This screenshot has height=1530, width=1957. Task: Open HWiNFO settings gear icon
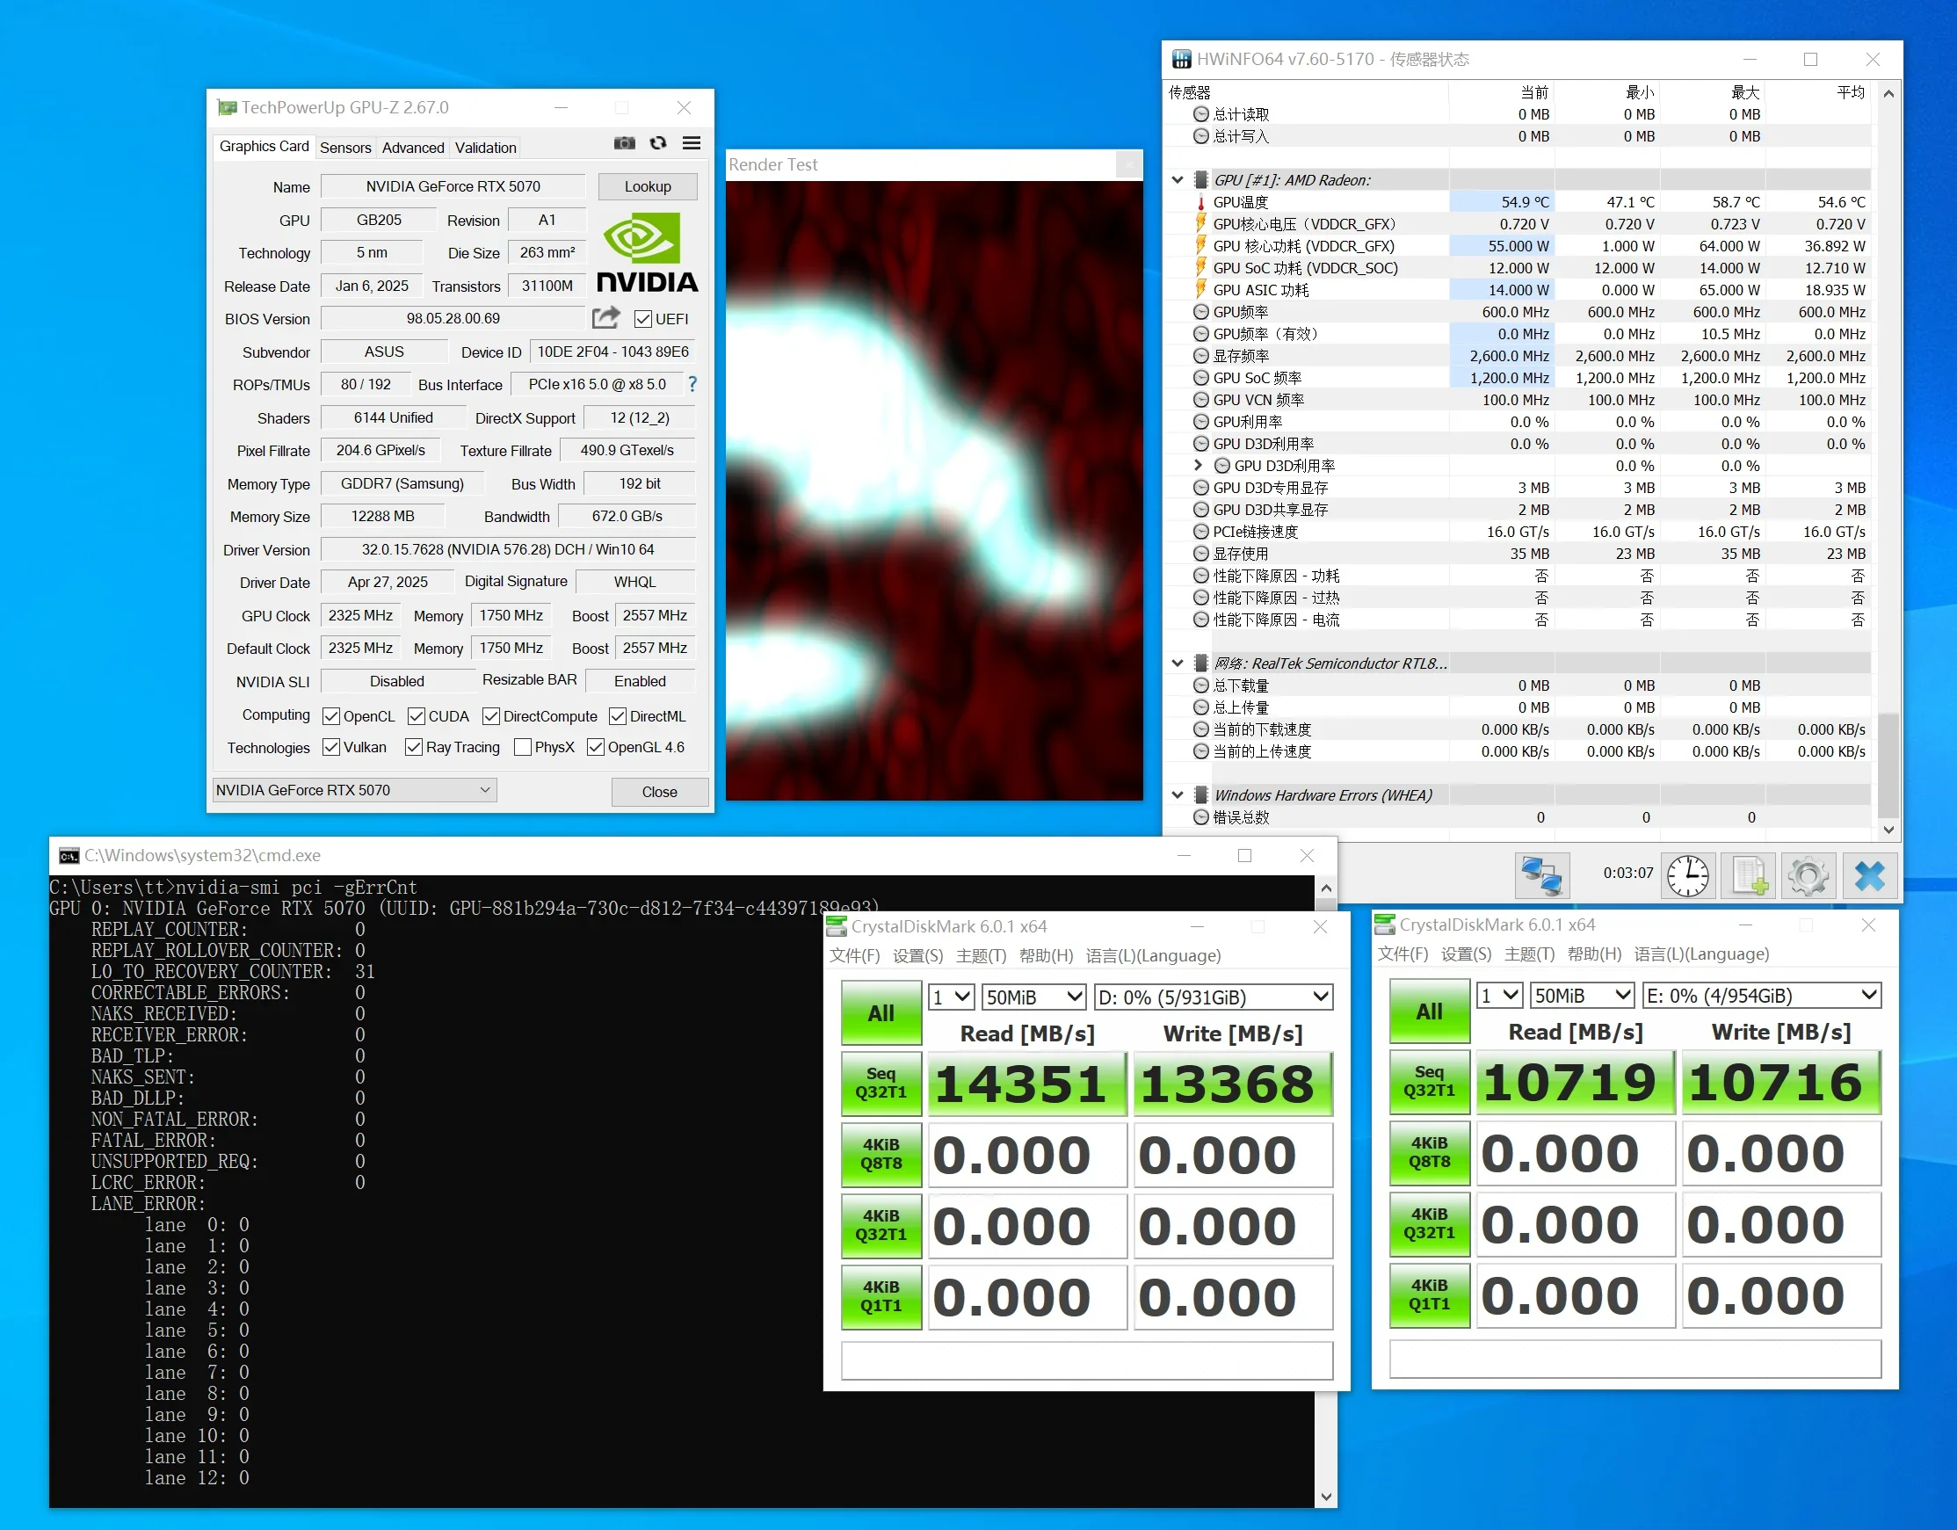coord(1808,874)
